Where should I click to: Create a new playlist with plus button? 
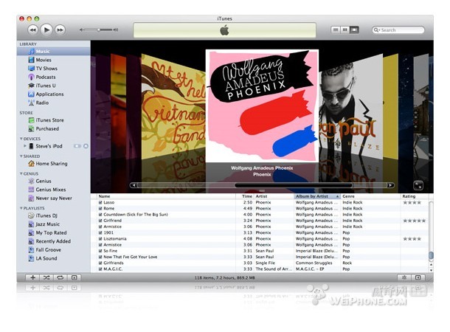pos(32,277)
